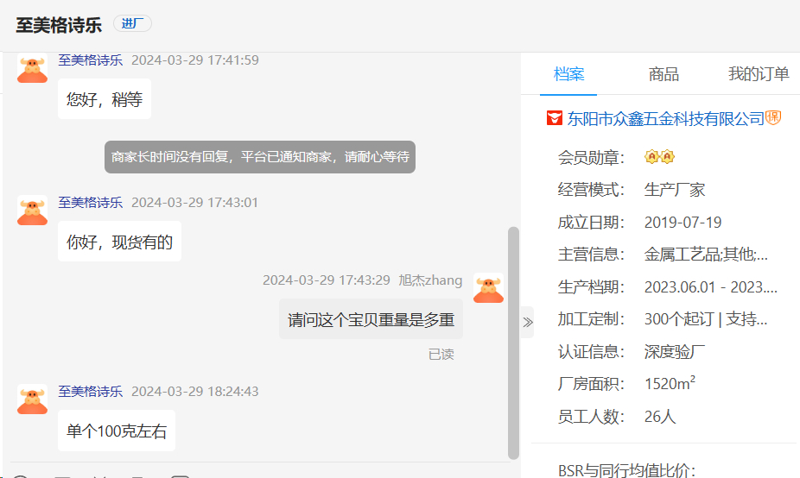
Task: Click seller avatar beside 单个100克左右 message
Action: (x=32, y=399)
